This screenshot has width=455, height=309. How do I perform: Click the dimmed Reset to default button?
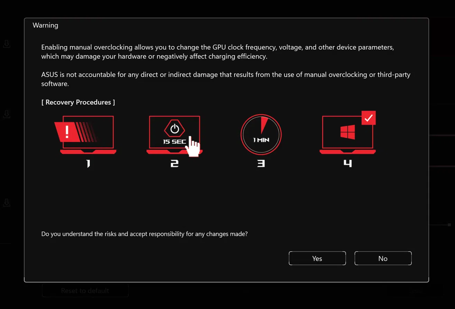(x=85, y=290)
